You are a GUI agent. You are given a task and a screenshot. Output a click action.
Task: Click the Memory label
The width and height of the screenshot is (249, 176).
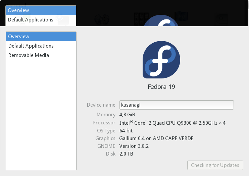pos(106,115)
